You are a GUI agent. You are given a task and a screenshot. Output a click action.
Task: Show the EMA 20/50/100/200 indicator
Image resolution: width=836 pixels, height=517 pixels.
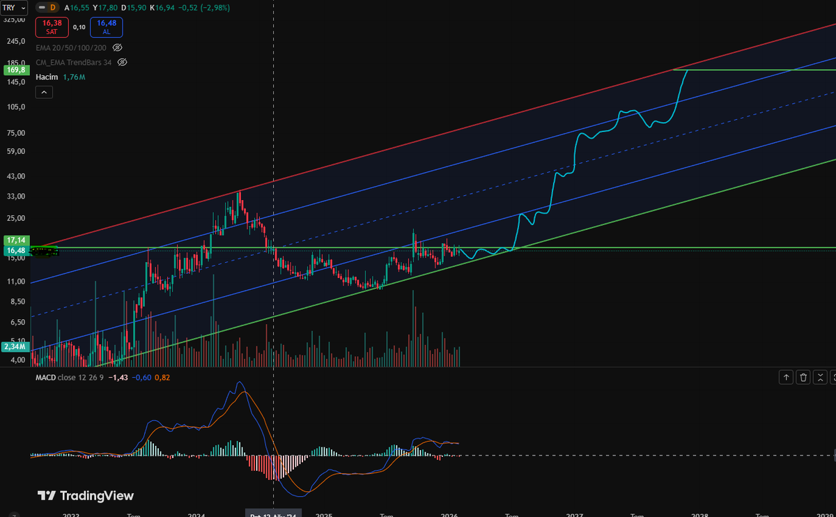point(117,48)
